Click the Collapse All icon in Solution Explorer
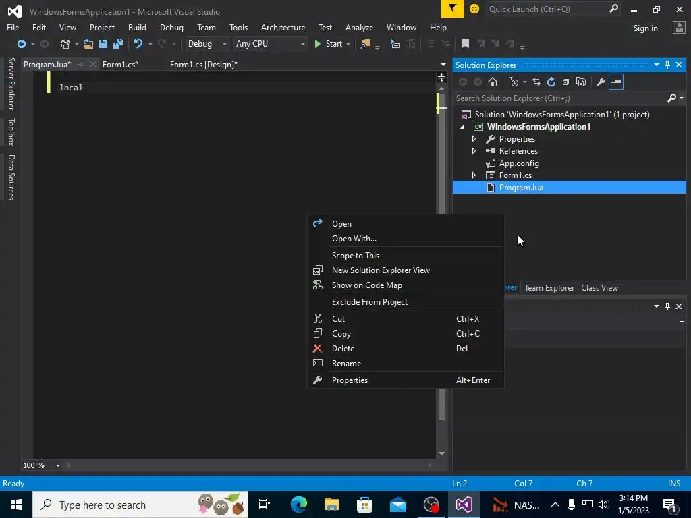 coord(566,82)
